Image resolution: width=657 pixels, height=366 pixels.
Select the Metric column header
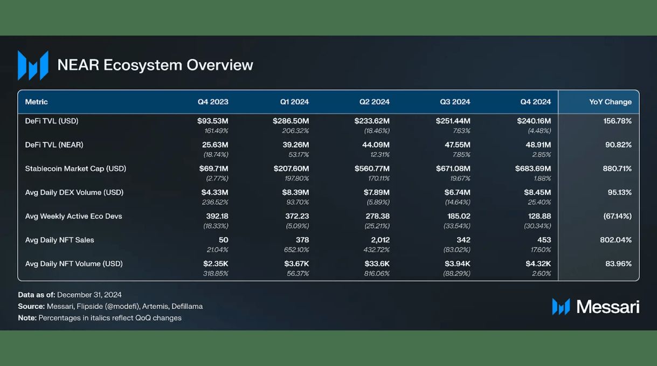pyautogui.click(x=37, y=102)
